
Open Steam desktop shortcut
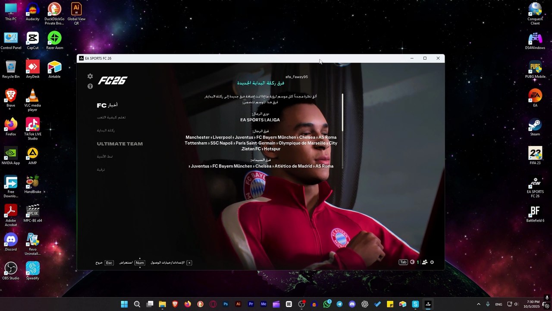pyautogui.click(x=535, y=127)
